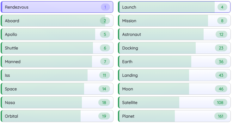Select the Planet word entry

(x=174, y=116)
